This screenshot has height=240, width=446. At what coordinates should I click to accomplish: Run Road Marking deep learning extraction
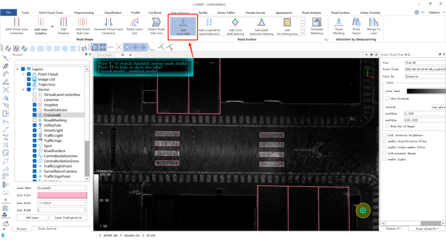click(x=339, y=26)
